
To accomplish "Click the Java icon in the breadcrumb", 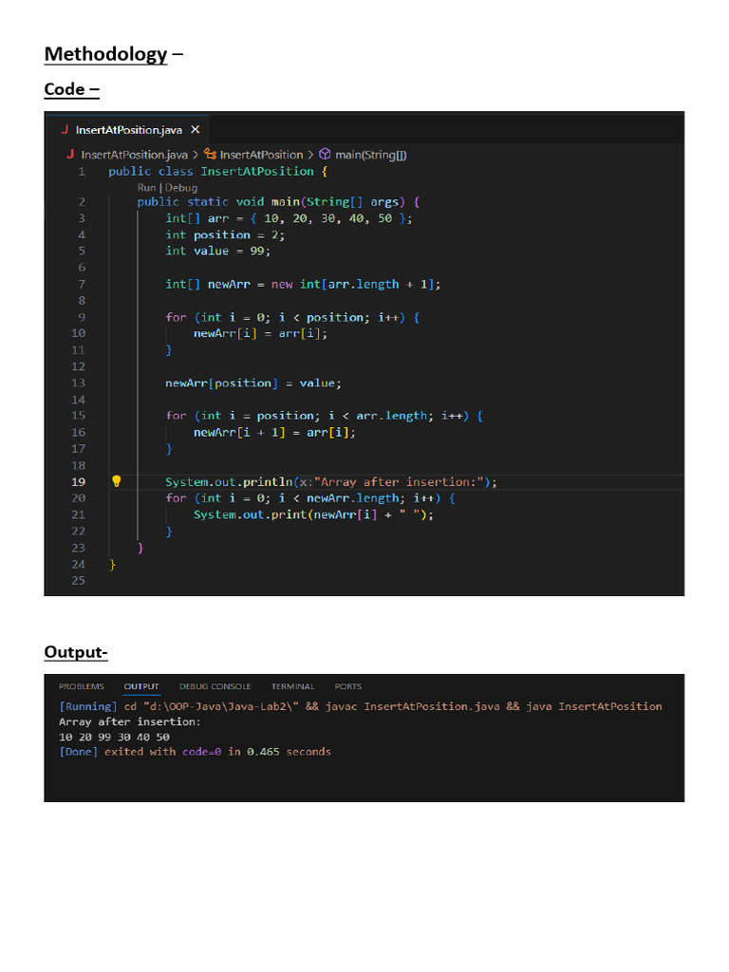I will point(70,154).
